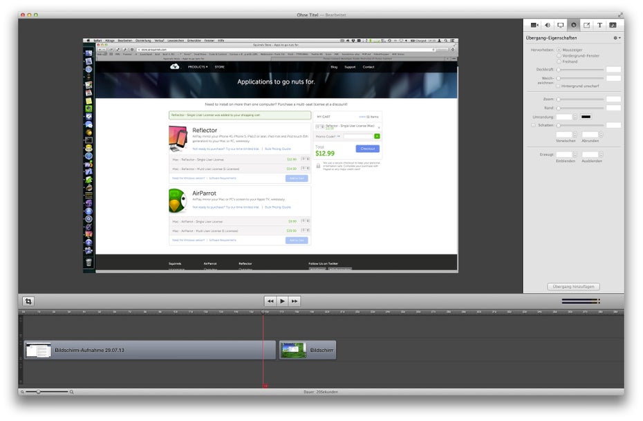Open the black Umrandung color swatch

pos(586,117)
